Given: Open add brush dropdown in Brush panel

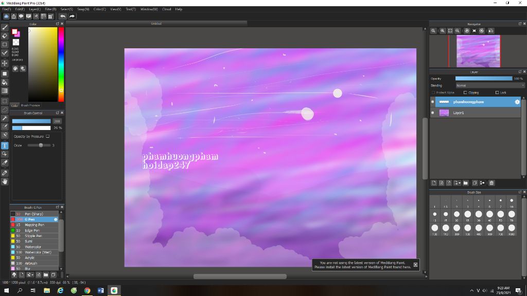Looking at the screenshot, I should (x=30, y=274).
